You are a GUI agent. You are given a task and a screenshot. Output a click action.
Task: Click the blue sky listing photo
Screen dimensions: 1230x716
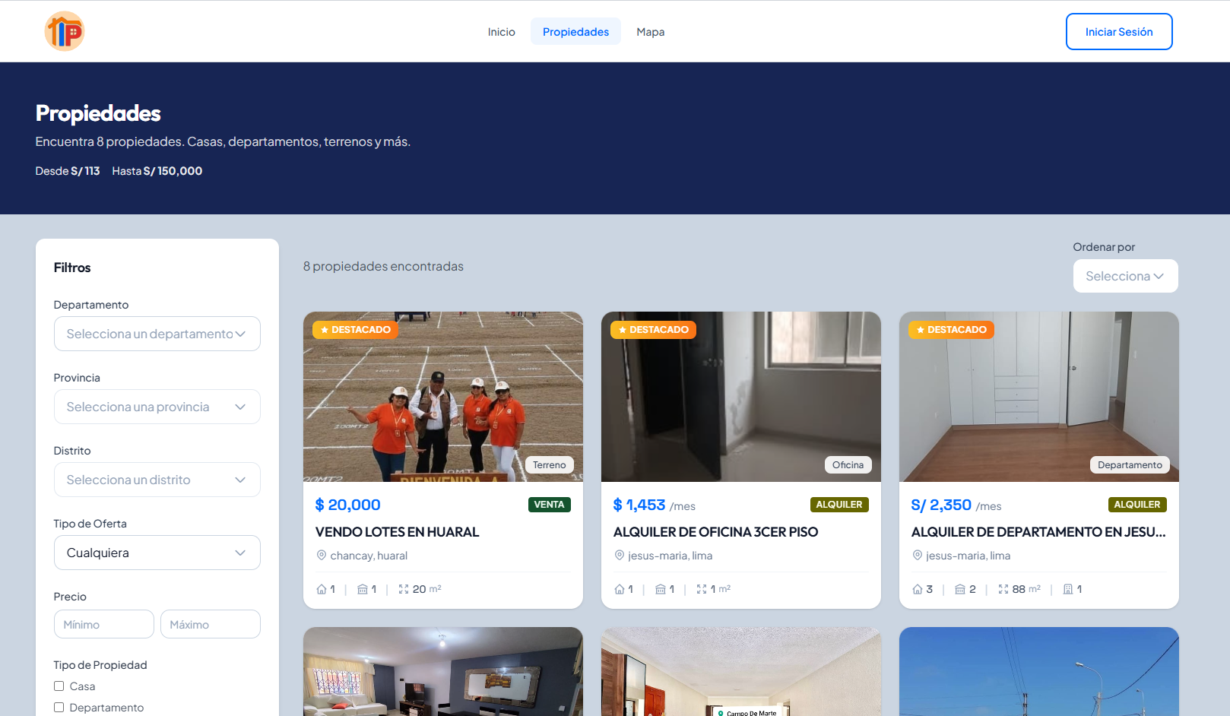[x=1039, y=672]
